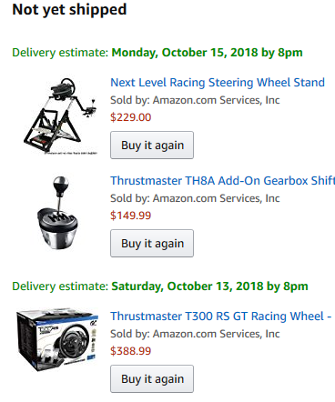Click the $149.99 price
The width and height of the screenshot is (335, 402).
[131, 216]
